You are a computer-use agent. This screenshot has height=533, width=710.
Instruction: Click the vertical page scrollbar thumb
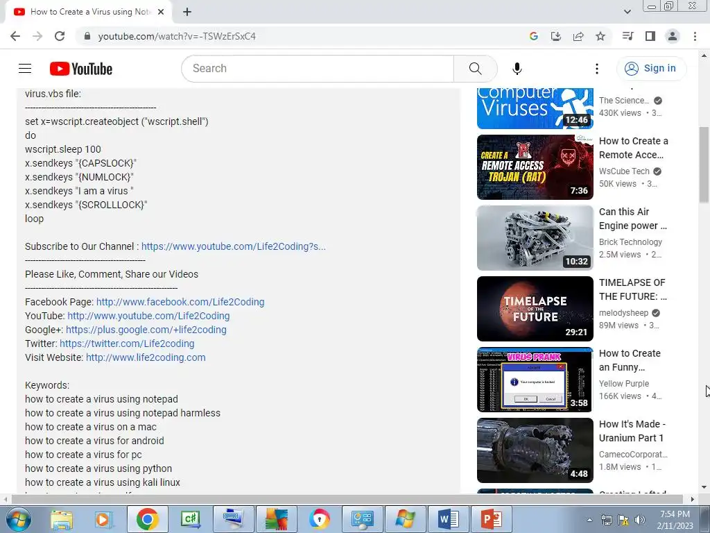click(704, 164)
